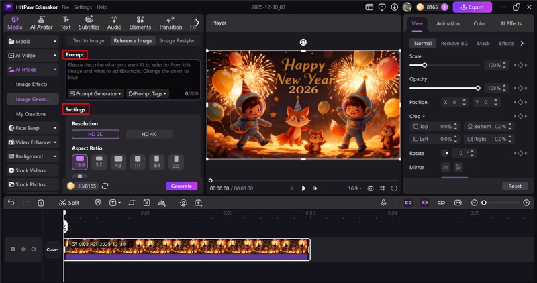Expand the Prompt Generator dropdown
This screenshot has height=283, width=537.
(x=96, y=94)
